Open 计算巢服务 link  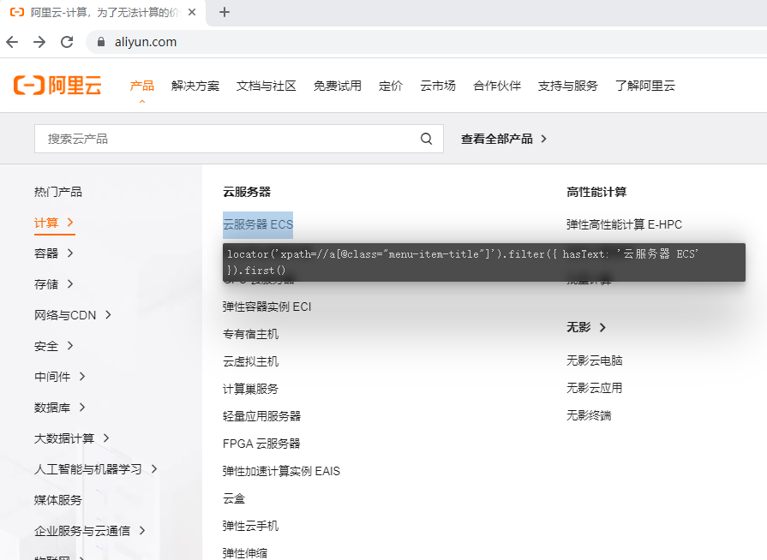pos(250,389)
